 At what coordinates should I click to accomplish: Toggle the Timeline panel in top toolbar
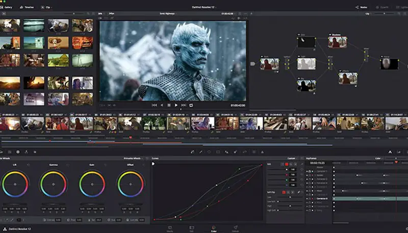tap(27, 7)
